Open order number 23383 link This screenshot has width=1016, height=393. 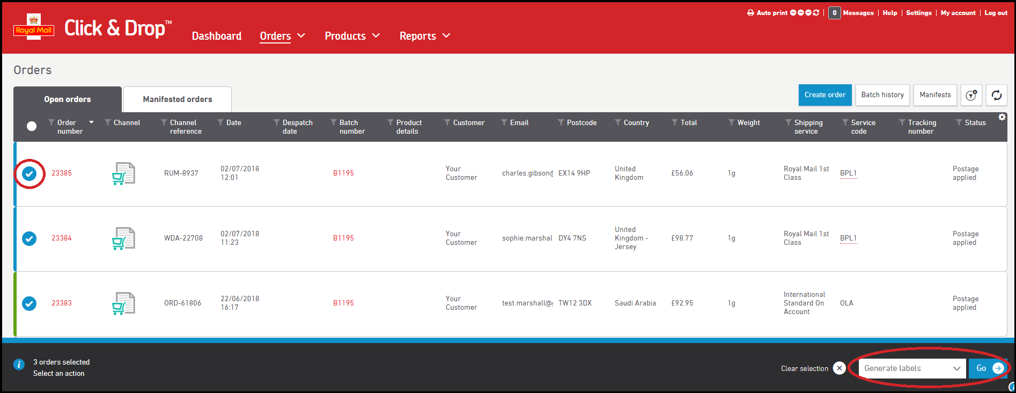[62, 303]
